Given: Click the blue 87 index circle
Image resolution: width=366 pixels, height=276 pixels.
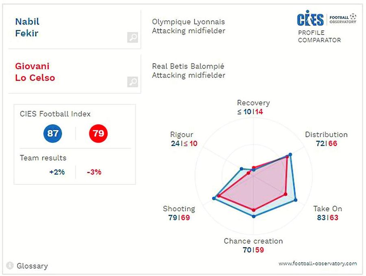Looking at the screenshot, I should click(53, 133).
